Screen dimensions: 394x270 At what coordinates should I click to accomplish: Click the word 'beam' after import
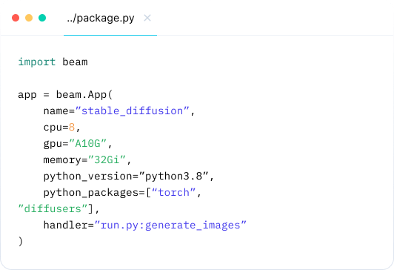tap(75, 62)
